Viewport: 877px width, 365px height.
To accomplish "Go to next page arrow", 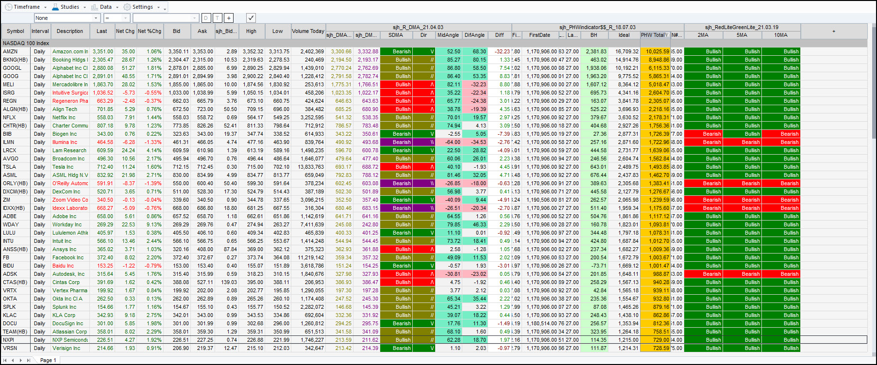I will pos(20,360).
